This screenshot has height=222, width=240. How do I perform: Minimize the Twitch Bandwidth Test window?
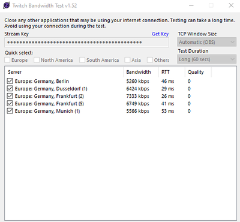[191, 5]
